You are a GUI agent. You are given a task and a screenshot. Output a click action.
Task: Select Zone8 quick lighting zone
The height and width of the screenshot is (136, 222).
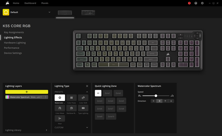click(121, 109)
